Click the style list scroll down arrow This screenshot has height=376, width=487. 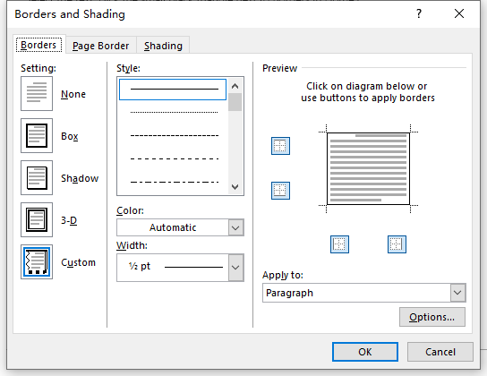235,187
